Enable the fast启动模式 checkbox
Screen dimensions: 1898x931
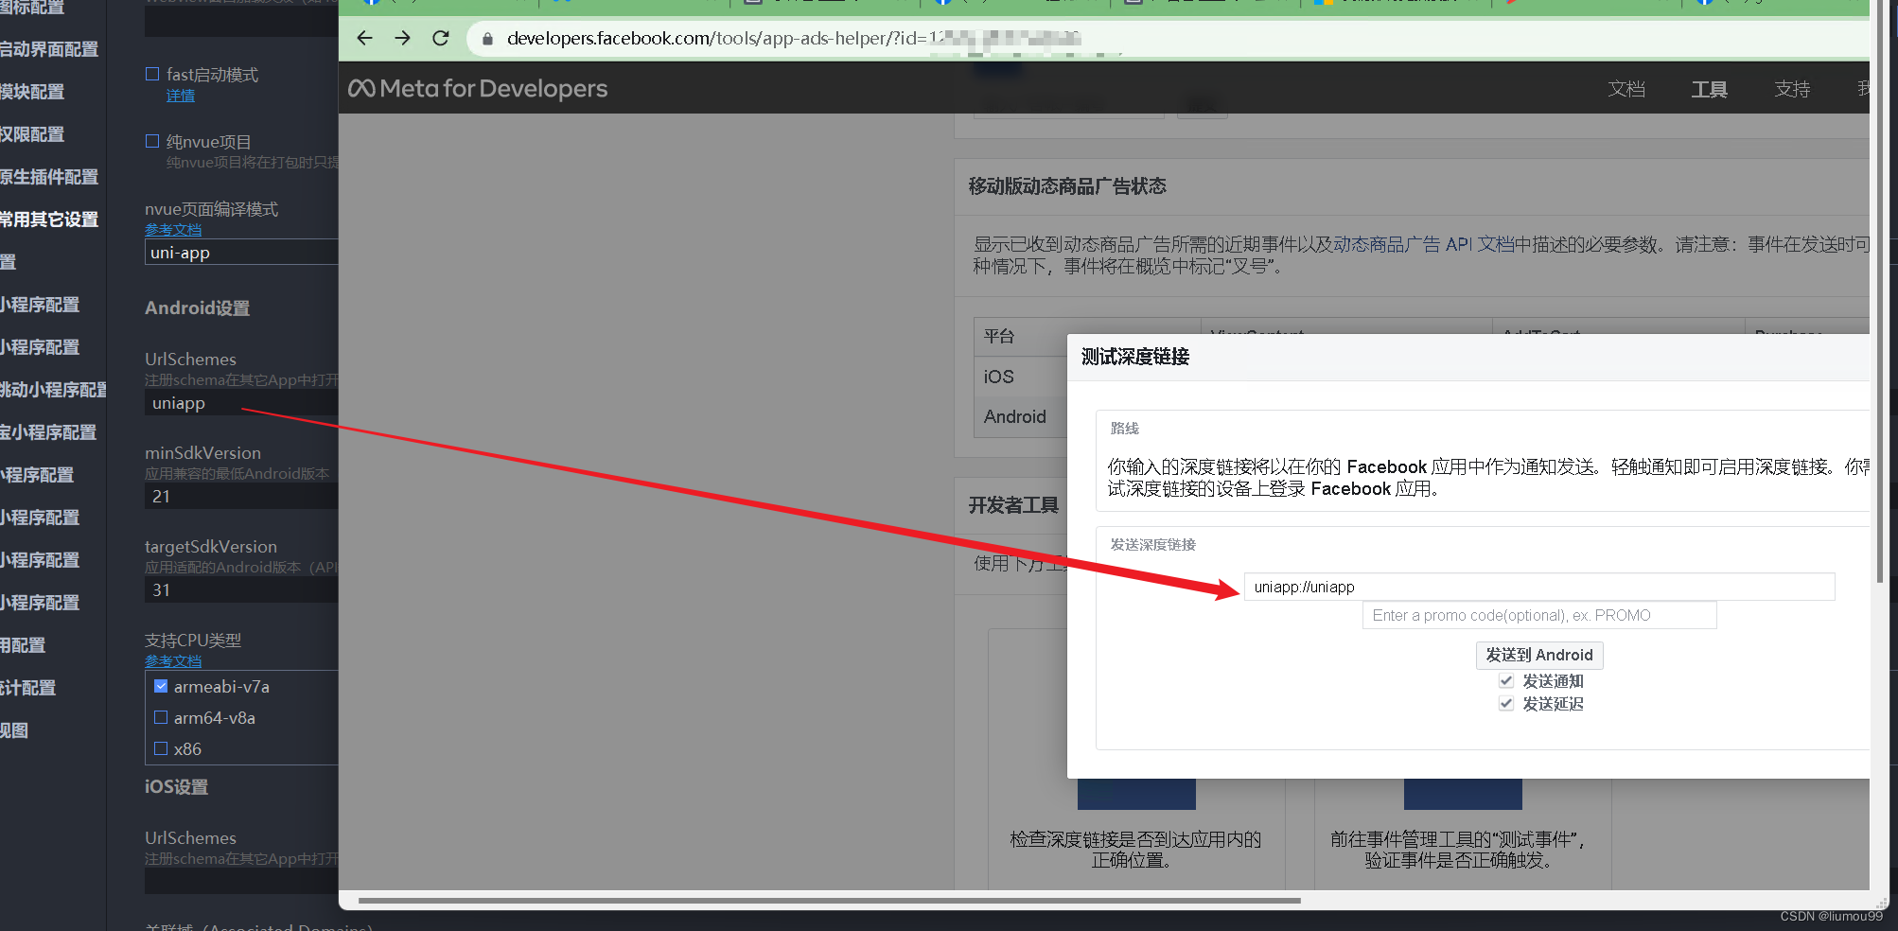152,73
